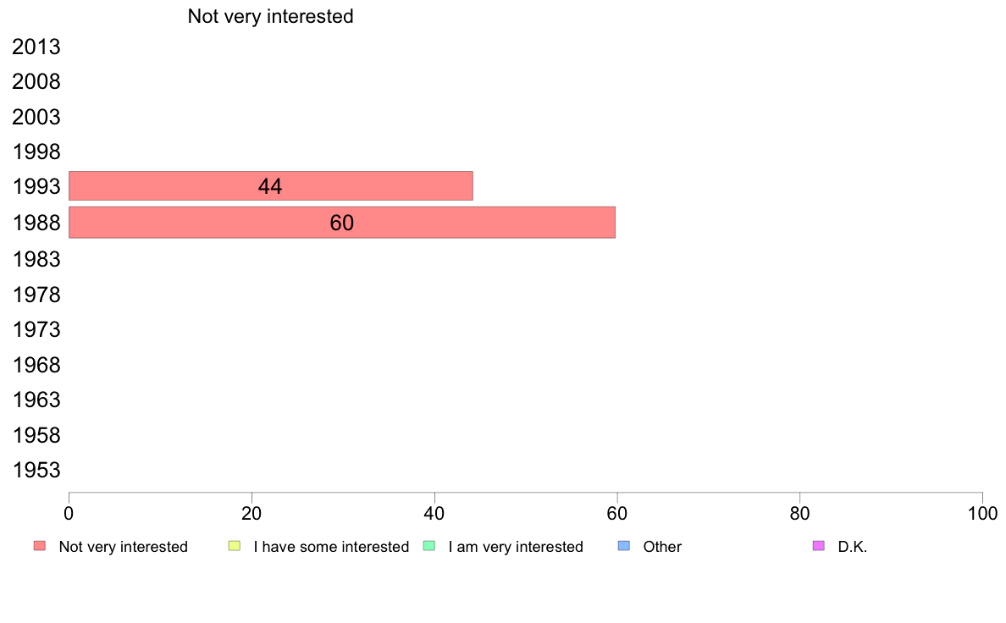Click the 100 tick on the axis
Image resolution: width=1006 pixels, height=623 pixels.
(x=982, y=513)
